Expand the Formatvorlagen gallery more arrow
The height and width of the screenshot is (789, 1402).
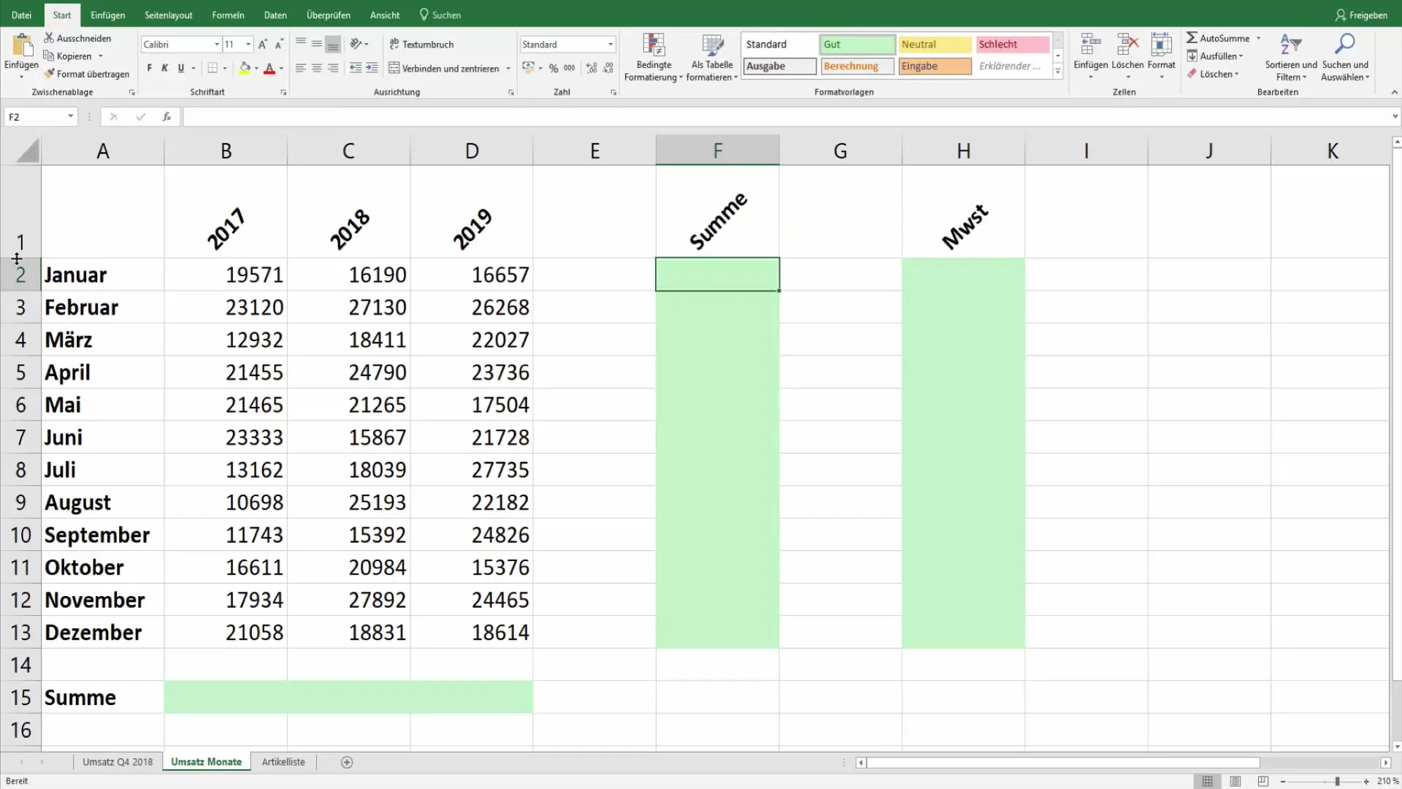[1058, 71]
